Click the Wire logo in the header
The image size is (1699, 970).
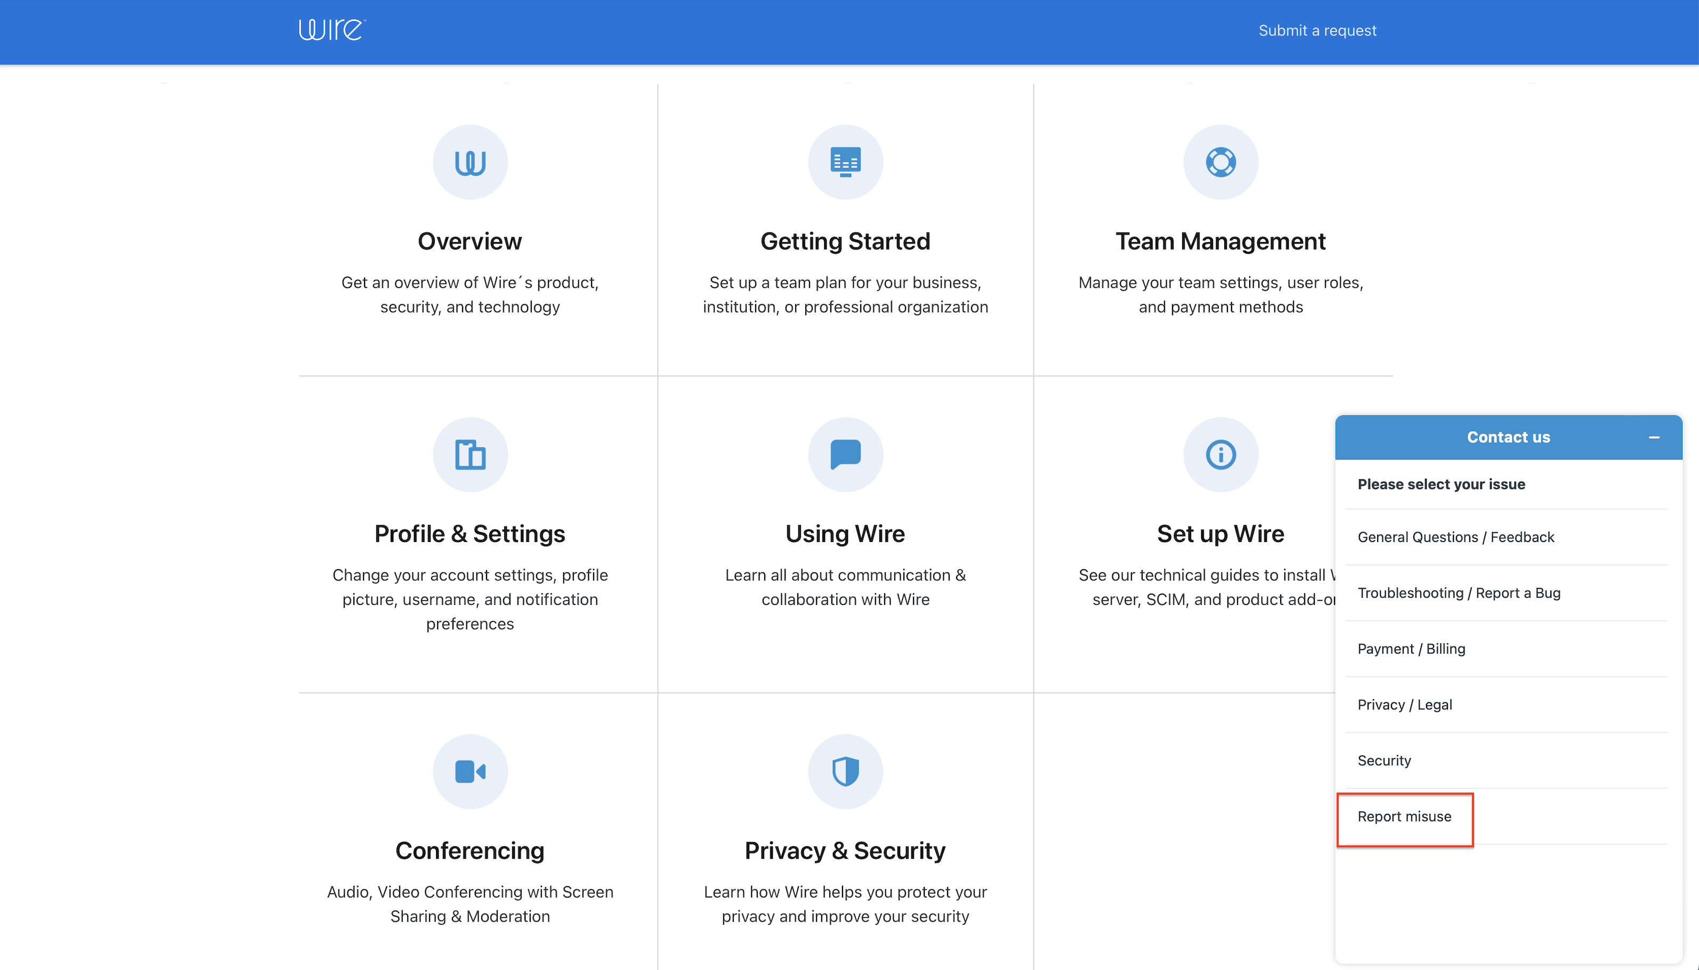click(x=330, y=29)
